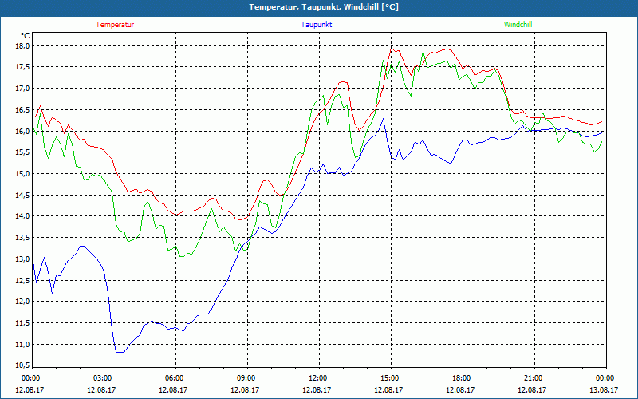The height and width of the screenshot is (399, 638).
Task: Click the 06:00 time axis label
Action: click(175, 378)
